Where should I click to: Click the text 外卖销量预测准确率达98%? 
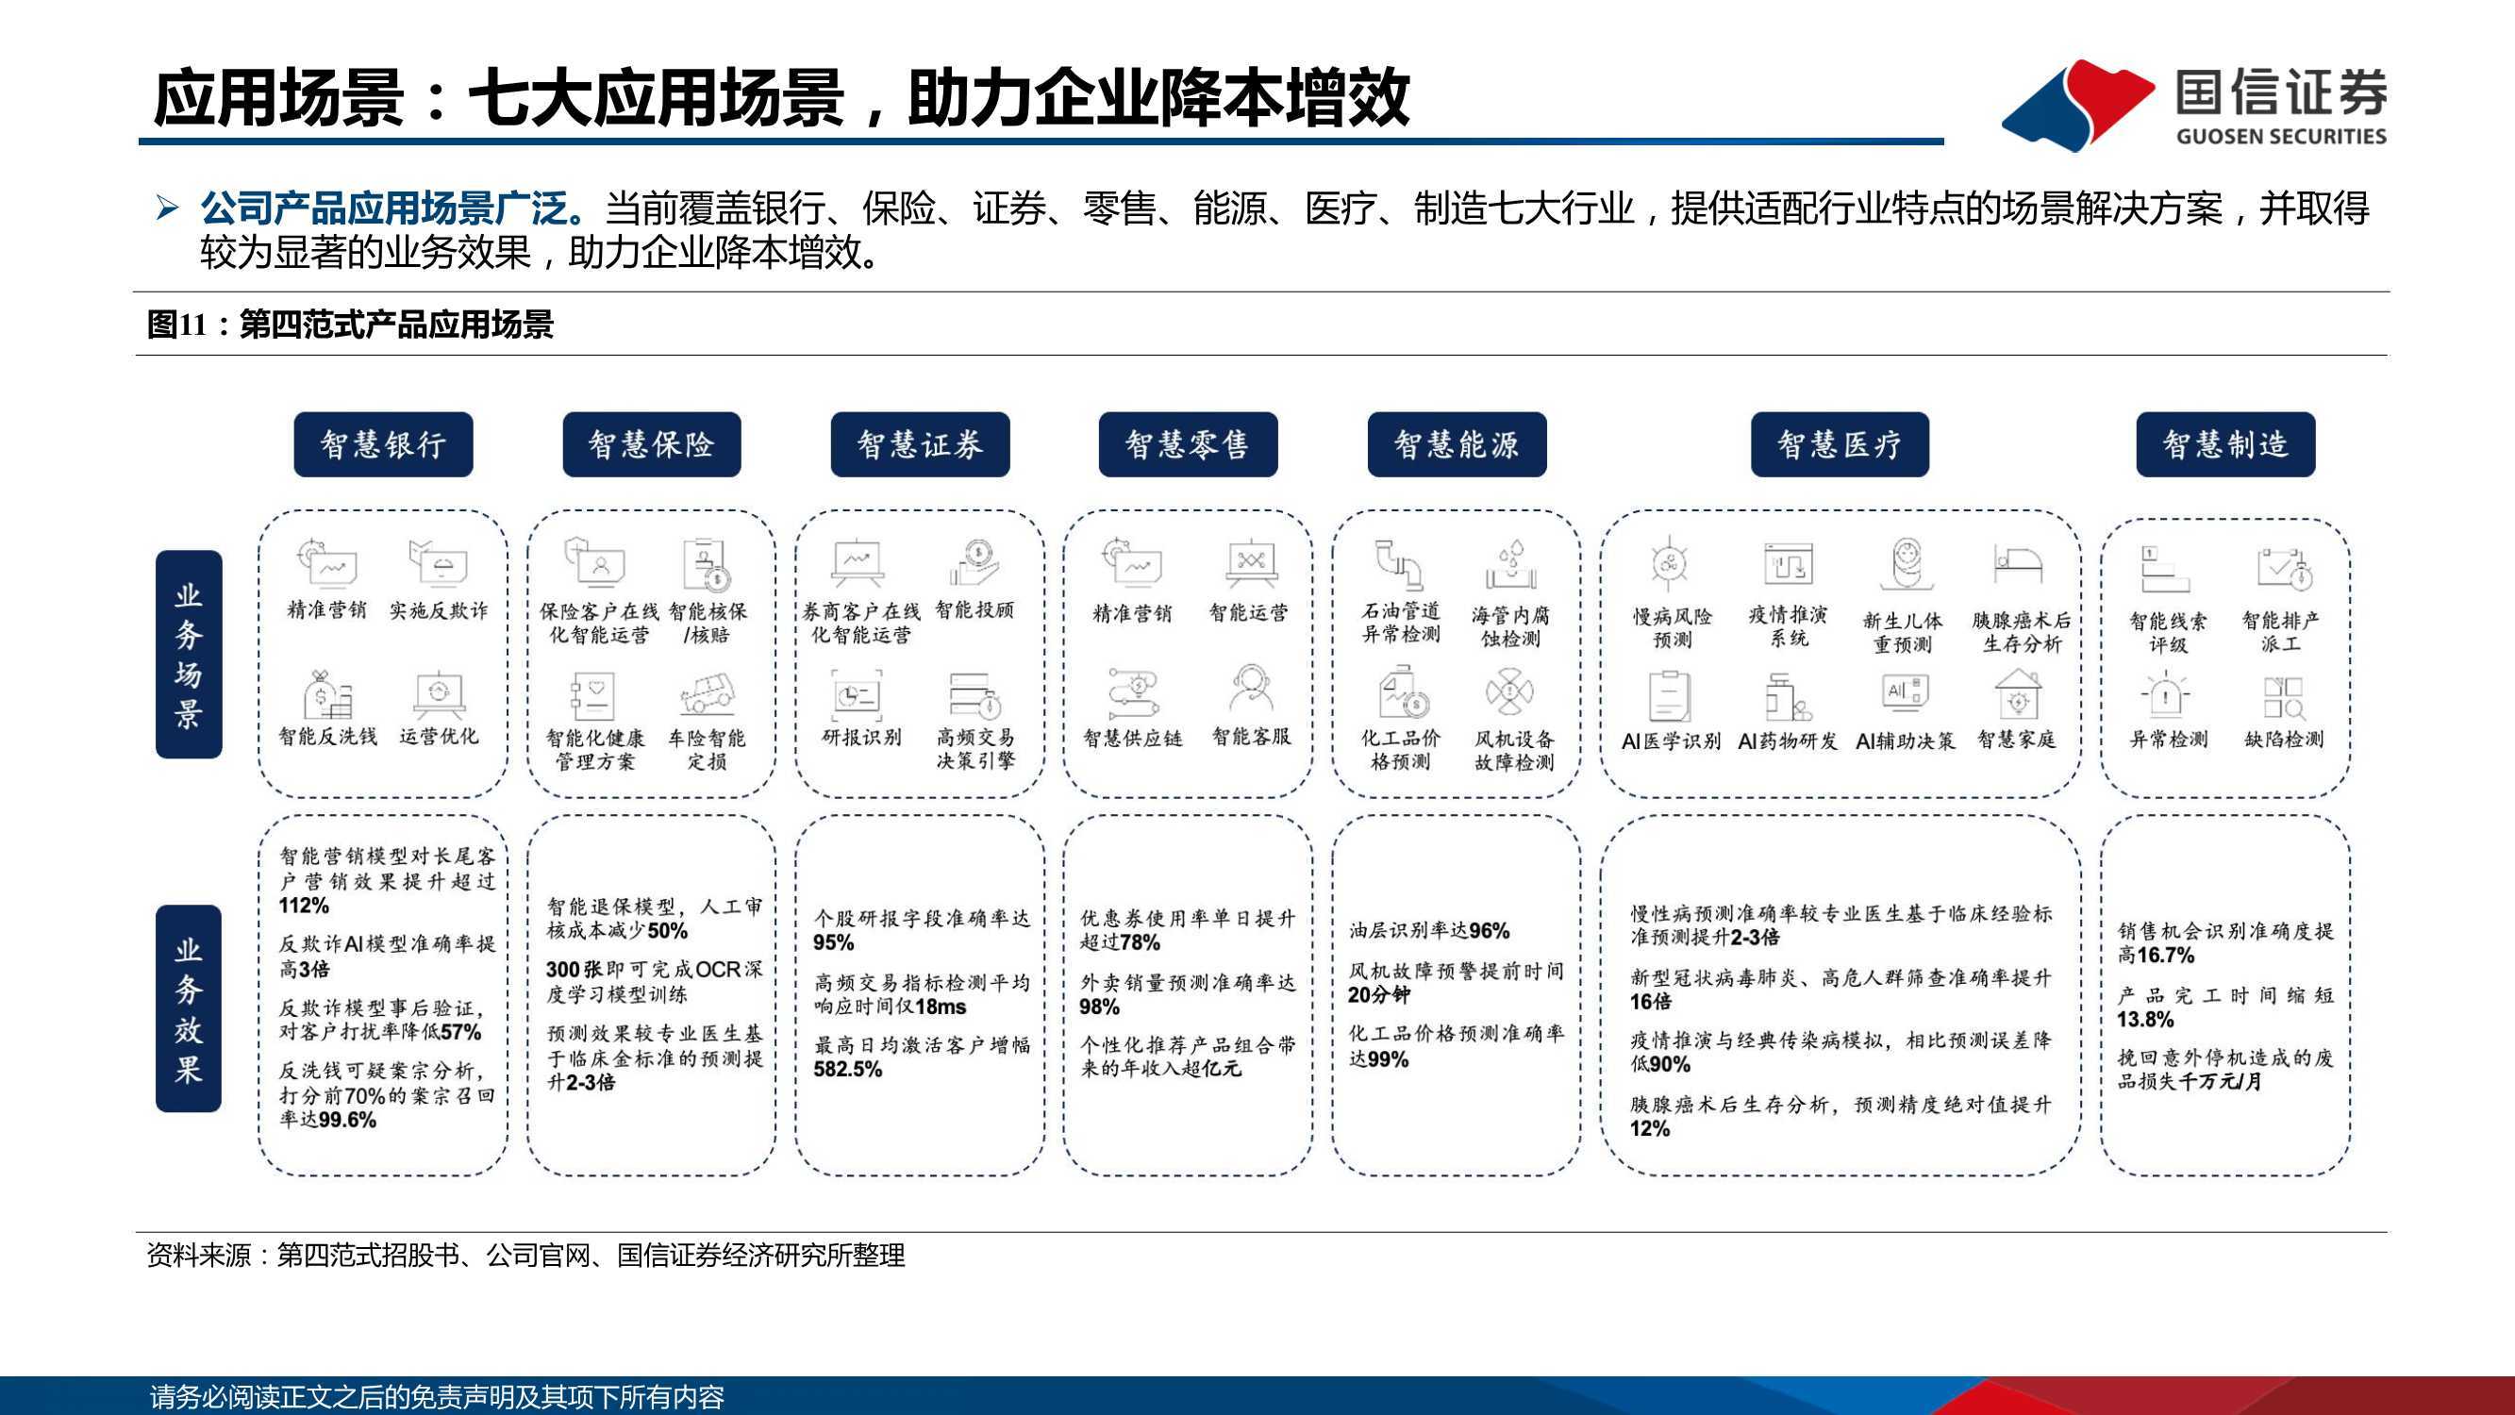coord(1187,994)
